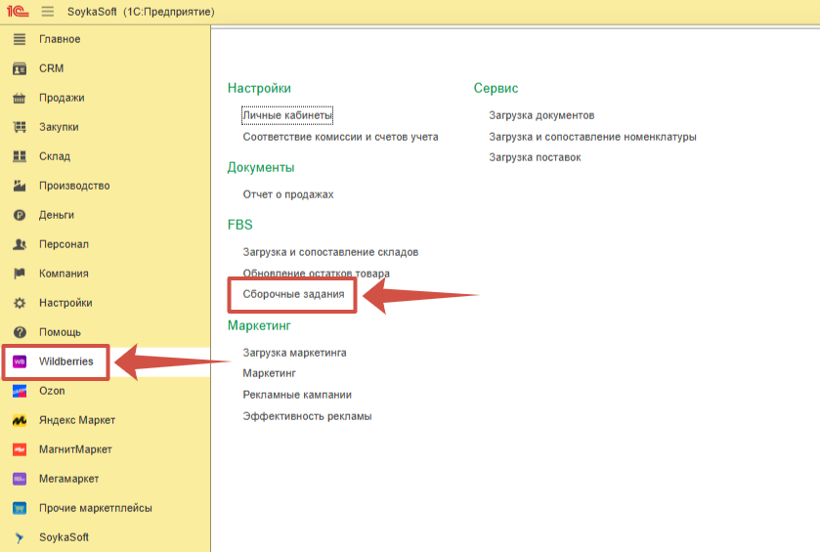820x552 pixels.
Task: Open the hamburger main menu icon
Action: point(48,11)
